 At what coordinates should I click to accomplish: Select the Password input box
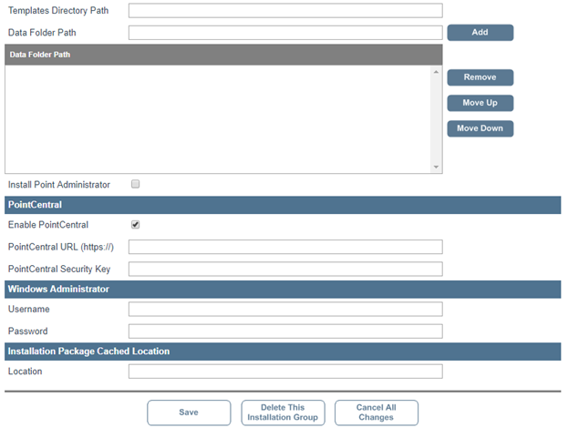pyautogui.click(x=284, y=331)
